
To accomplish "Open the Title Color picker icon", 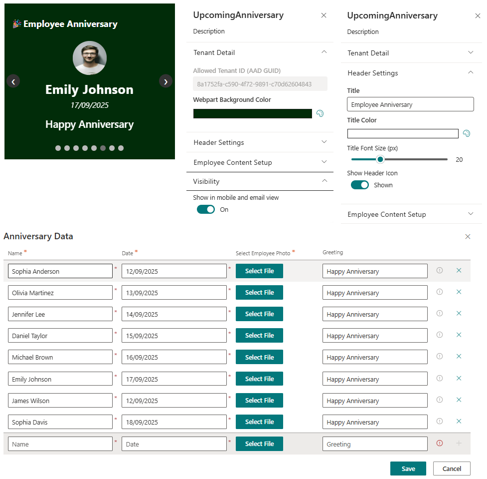I will pyautogui.click(x=467, y=133).
